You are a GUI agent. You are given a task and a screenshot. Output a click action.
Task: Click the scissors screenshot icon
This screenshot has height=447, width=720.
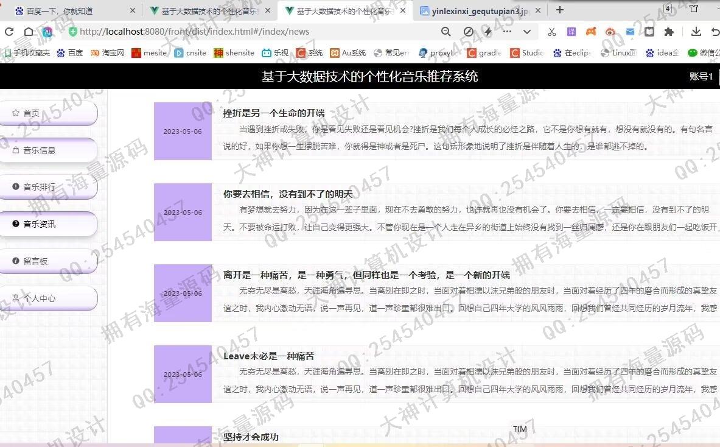coord(551,32)
